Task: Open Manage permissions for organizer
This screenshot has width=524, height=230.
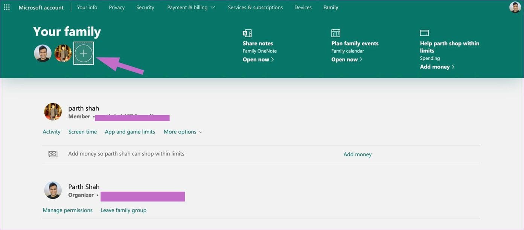Action: point(68,210)
